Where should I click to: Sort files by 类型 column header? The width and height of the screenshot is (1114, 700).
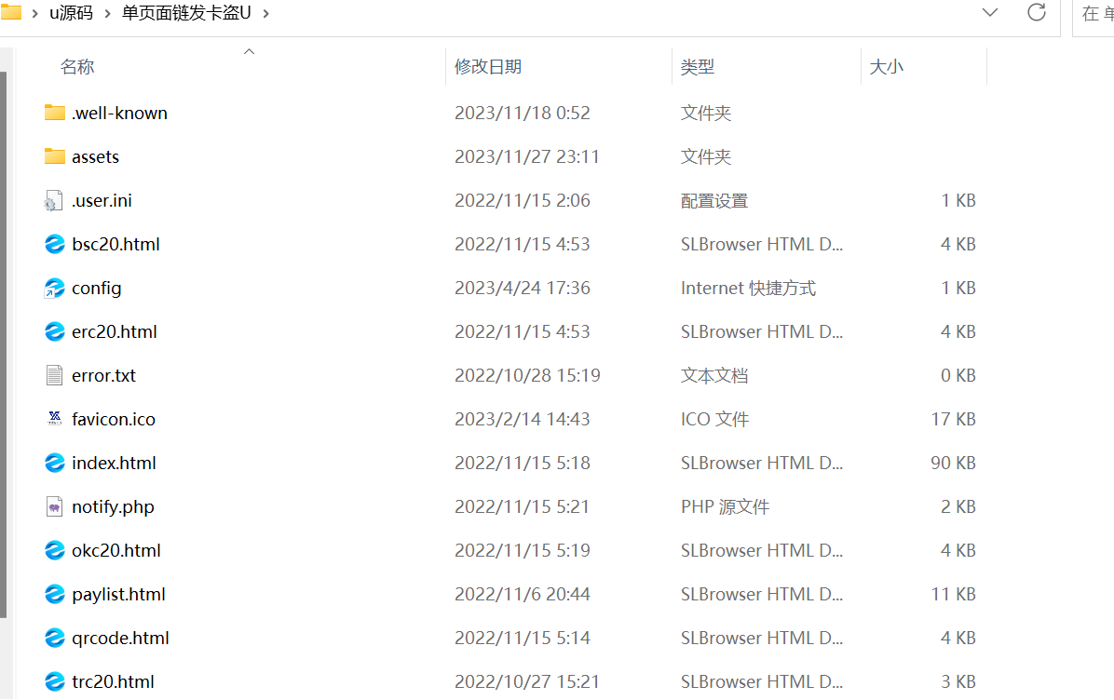[x=697, y=67]
